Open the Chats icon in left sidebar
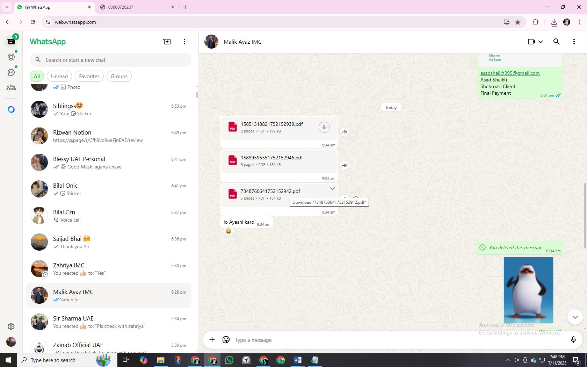 tap(11, 42)
